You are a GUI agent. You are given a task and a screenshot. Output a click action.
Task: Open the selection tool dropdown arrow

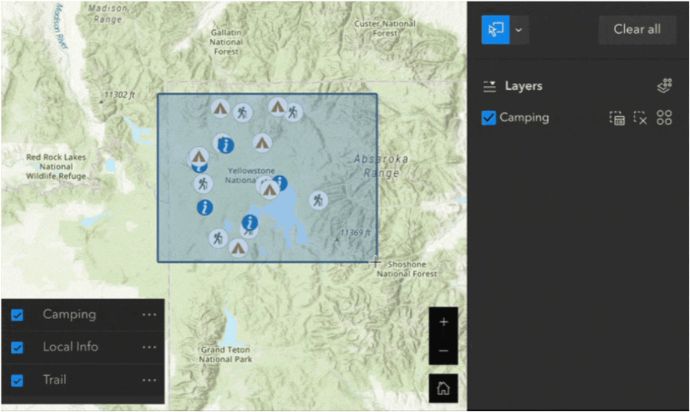pyautogui.click(x=519, y=30)
